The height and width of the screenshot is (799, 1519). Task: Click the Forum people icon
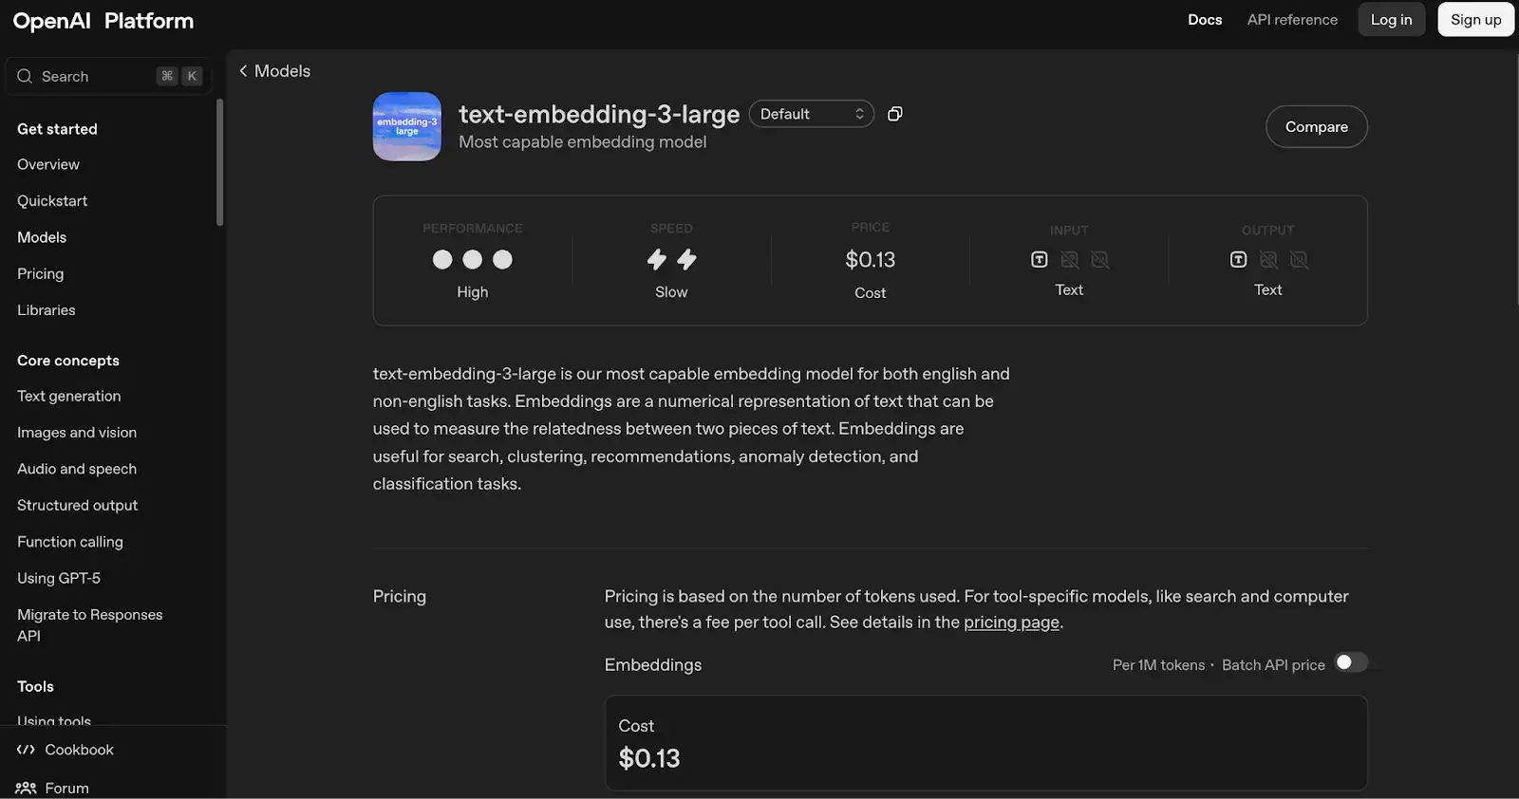tap(26, 788)
